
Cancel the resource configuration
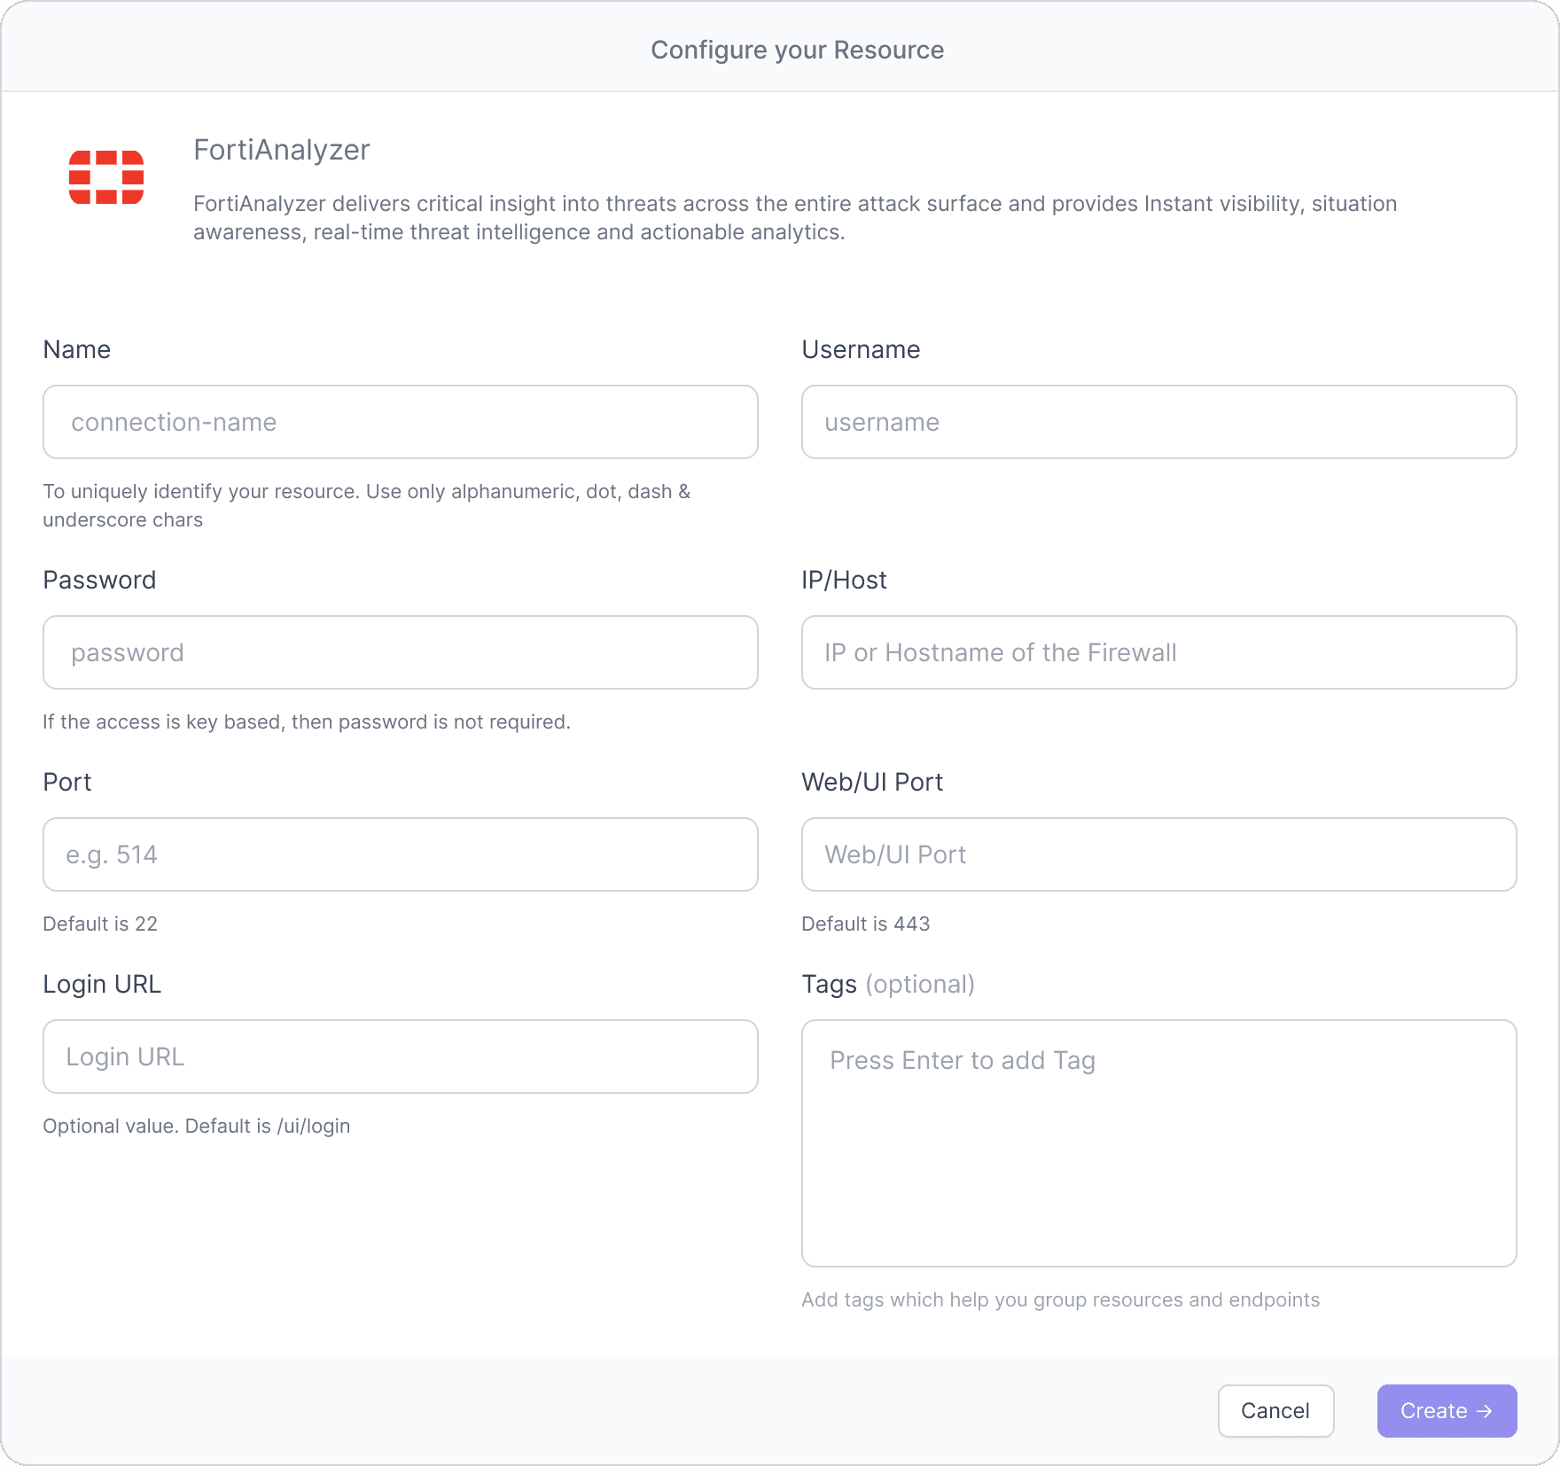[1275, 1411]
